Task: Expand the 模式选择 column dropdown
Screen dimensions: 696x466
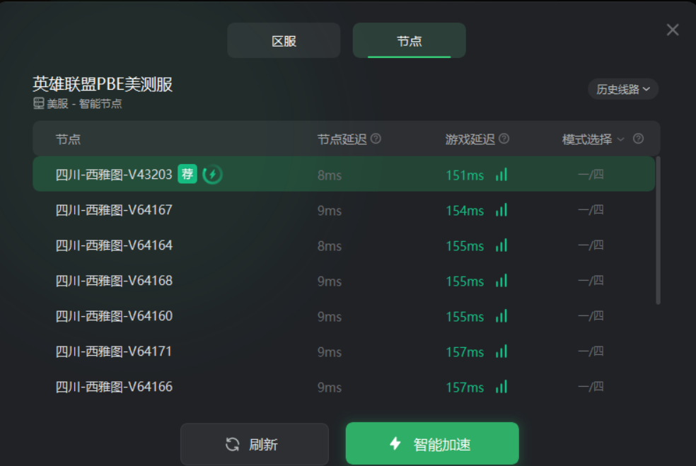Action: point(593,139)
